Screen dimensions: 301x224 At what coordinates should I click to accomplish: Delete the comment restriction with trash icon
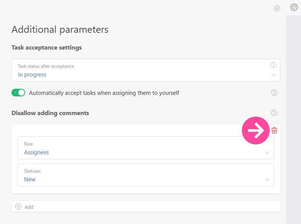pos(274,130)
